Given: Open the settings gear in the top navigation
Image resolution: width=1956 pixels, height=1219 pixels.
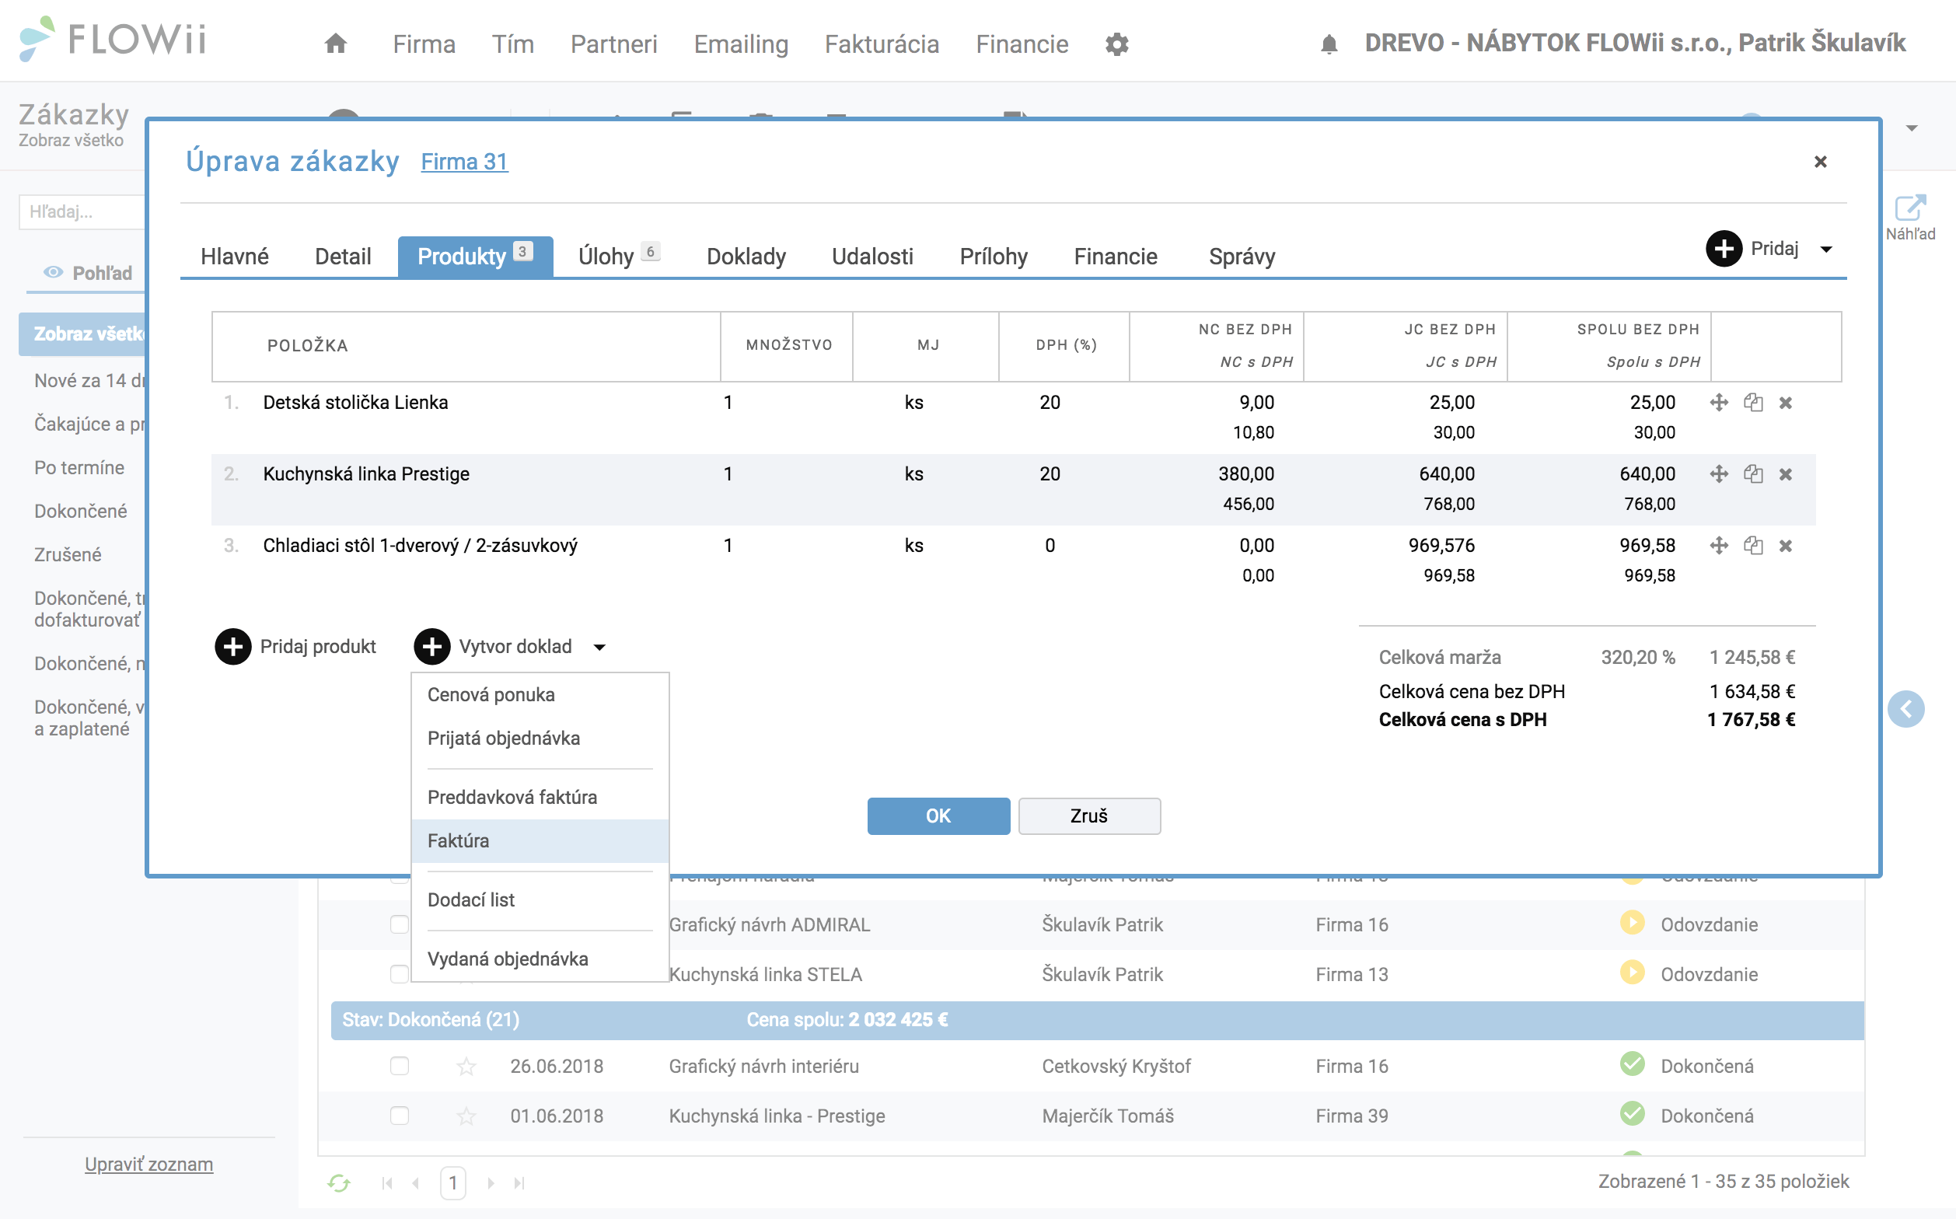Looking at the screenshot, I should 1116,44.
